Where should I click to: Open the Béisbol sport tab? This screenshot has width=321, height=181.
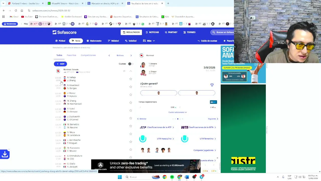pos(113,41)
